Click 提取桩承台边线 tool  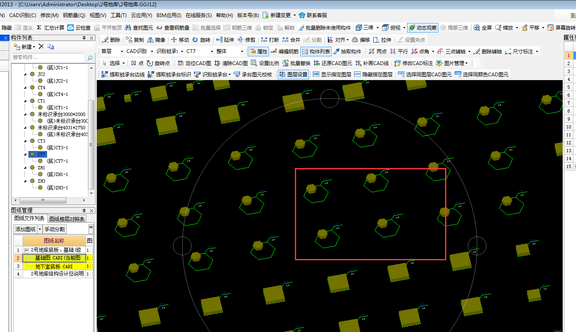[x=123, y=75]
